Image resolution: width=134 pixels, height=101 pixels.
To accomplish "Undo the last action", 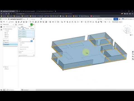I will (4, 22).
